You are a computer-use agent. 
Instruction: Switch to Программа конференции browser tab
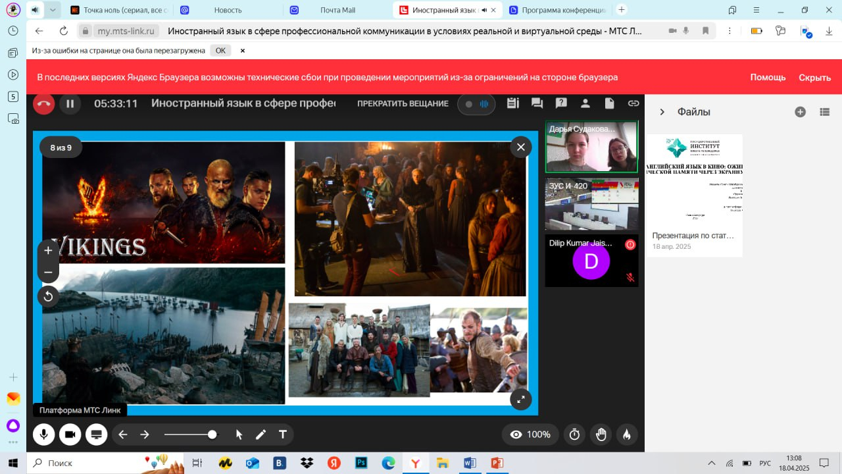click(x=557, y=10)
